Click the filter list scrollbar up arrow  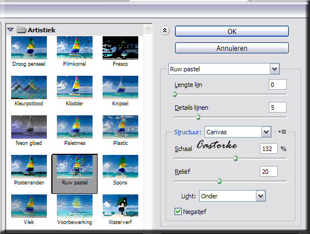click(148, 29)
